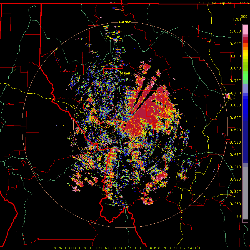
Task: Click the 50 NMI range ring label
Action: pyautogui.click(x=125, y=74)
